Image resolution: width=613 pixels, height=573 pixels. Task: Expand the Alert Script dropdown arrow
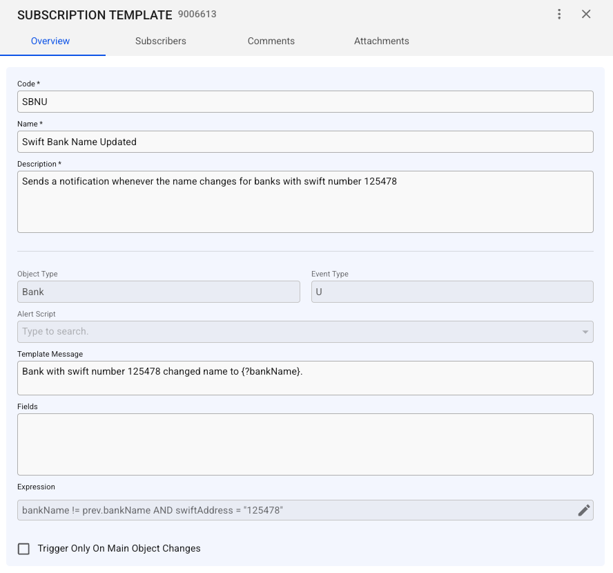point(585,332)
